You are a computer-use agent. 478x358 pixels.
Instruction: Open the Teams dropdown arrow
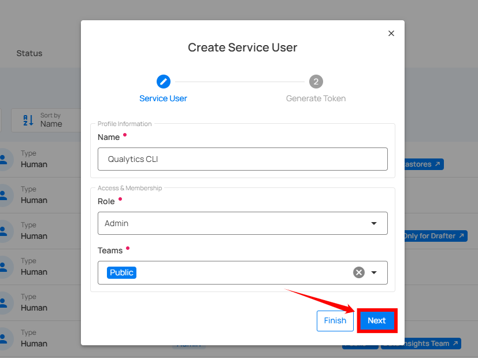(x=374, y=272)
